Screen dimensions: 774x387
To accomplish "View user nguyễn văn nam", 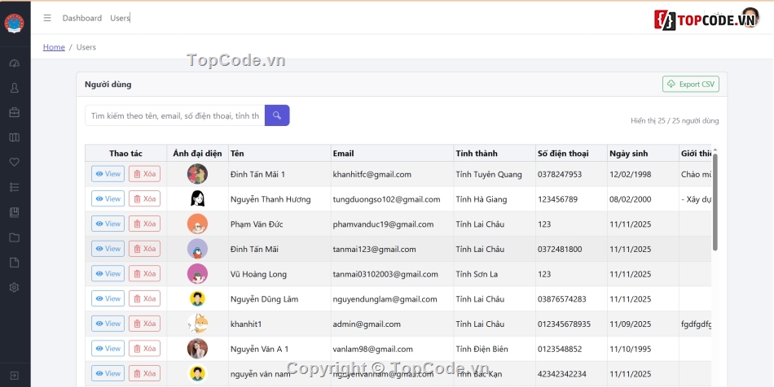I will [x=108, y=373].
